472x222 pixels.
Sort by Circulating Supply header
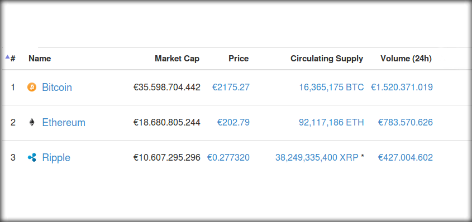tap(327, 59)
